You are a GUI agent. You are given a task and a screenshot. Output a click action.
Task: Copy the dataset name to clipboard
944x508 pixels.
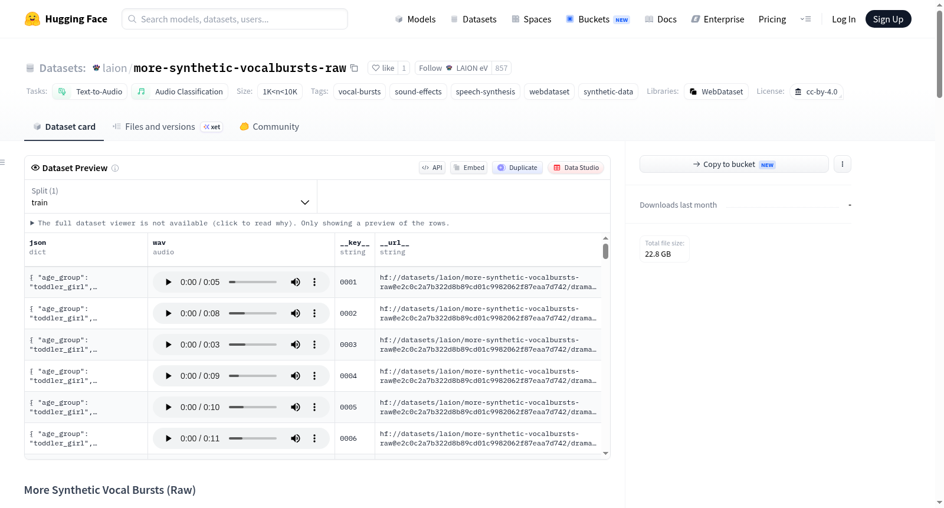(x=354, y=68)
